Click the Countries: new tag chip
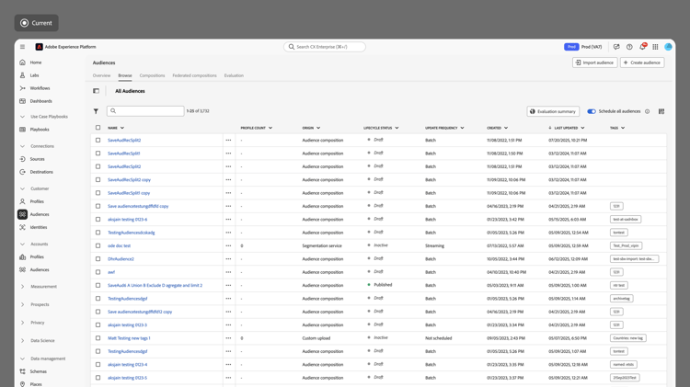 [628, 338]
